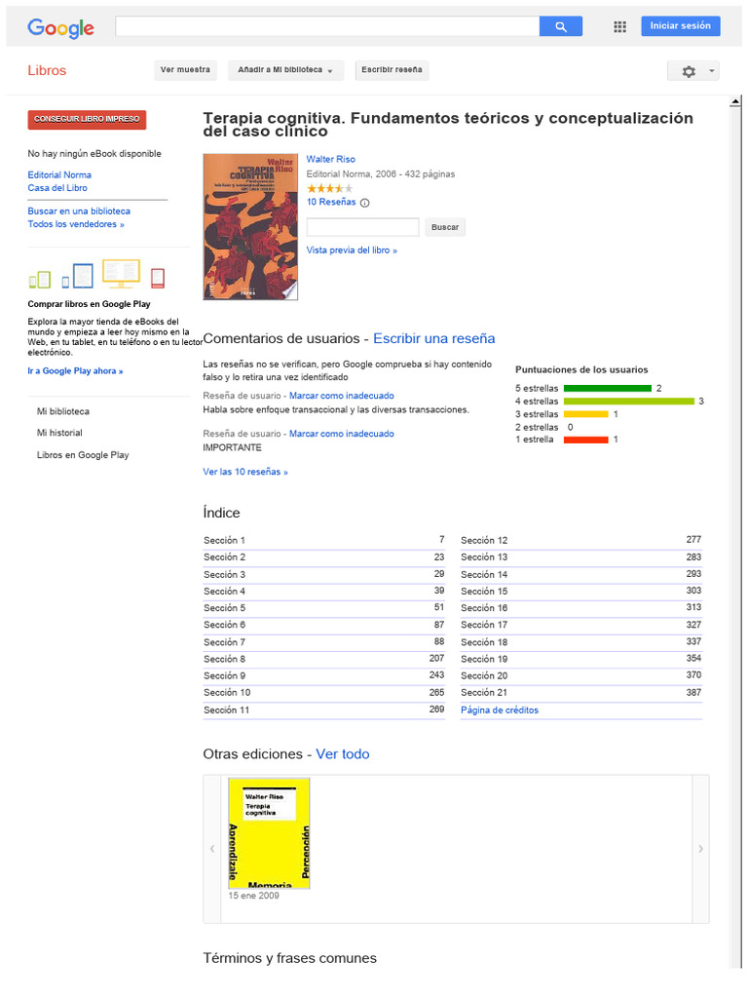
Task: Open Mi biblioteca in the sidebar
Action: 63,412
